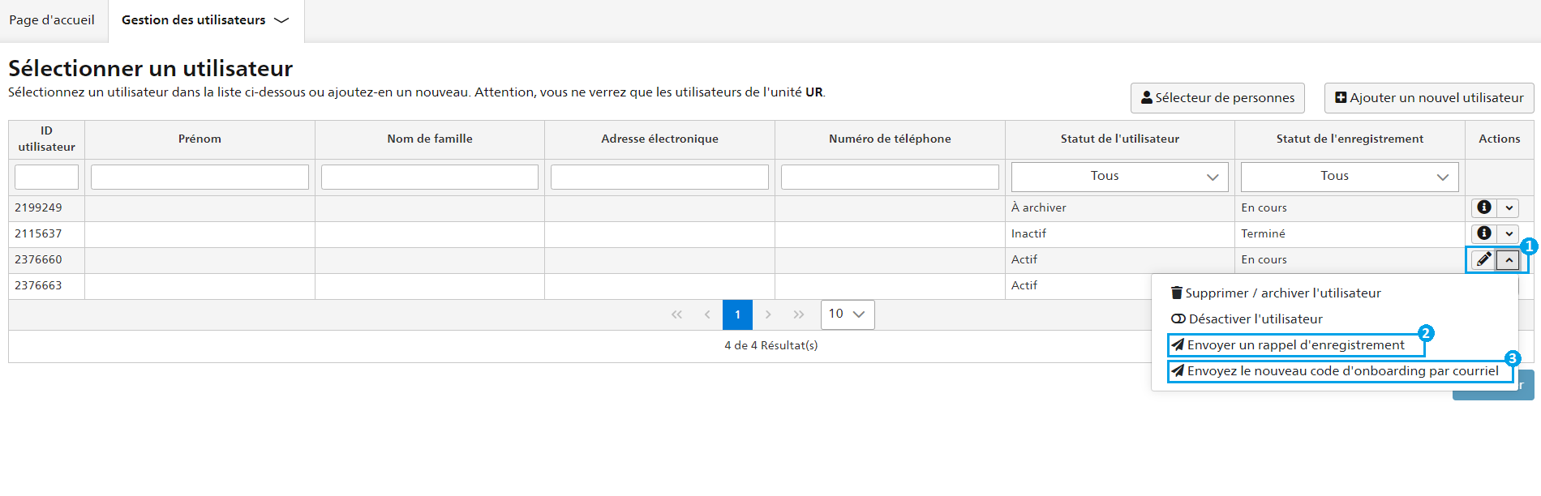The width and height of the screenshot is (1541, 496).
Task: Click info icon for user 2115637
Action: [x=1483, y=233]
